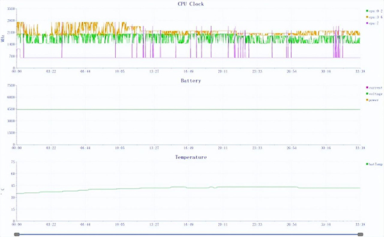Click the 13:27 time label under CPU Clock
The height and width of the screenshot is (237, 384).
(x=154, y=71)
